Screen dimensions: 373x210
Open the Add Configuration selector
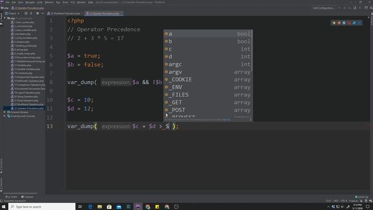pos(323,8)
